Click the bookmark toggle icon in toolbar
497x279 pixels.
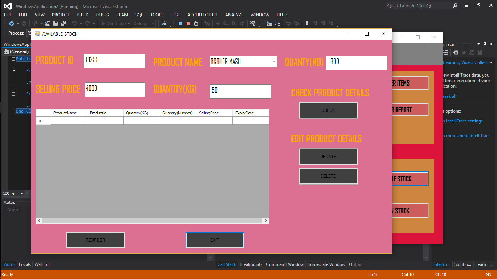pyautogui.click(x=307, y=24)
